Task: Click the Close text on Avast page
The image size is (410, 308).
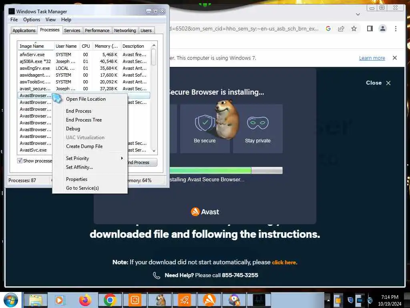Action: (x=374, y=83)
